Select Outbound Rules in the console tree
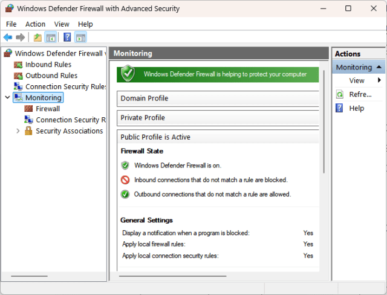 point(51,76)
